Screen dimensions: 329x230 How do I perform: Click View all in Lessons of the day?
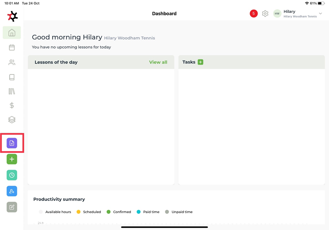pyautogui.click(x=158, y=62)
